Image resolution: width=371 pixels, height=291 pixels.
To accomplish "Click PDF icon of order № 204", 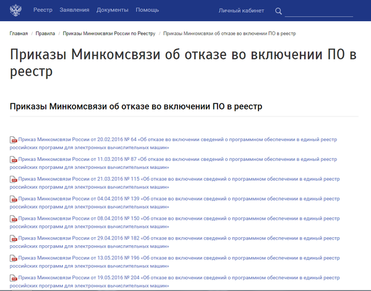I will click(x=14, y=278).
